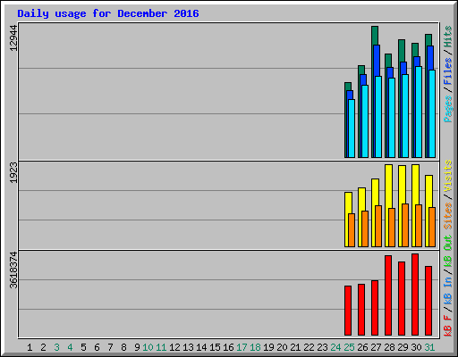The height and width of the screenshot is (357, 458).
Task: Click green day label 4 on x-axis
Action: pyautogui.click(x=70, y=347)
